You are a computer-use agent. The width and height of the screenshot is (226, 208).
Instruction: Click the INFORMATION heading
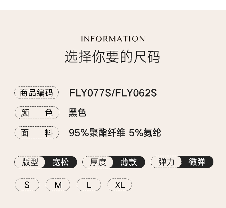113,39
